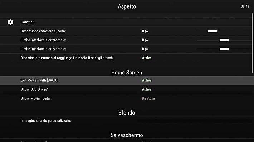Click the first Limite interfaccia orizzontale slider handle
Screen dimensions: 254x142
[x=224, y=40]
